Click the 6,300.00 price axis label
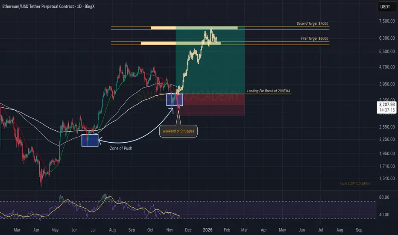The image size is (398, 235). [x=387, y=38]
